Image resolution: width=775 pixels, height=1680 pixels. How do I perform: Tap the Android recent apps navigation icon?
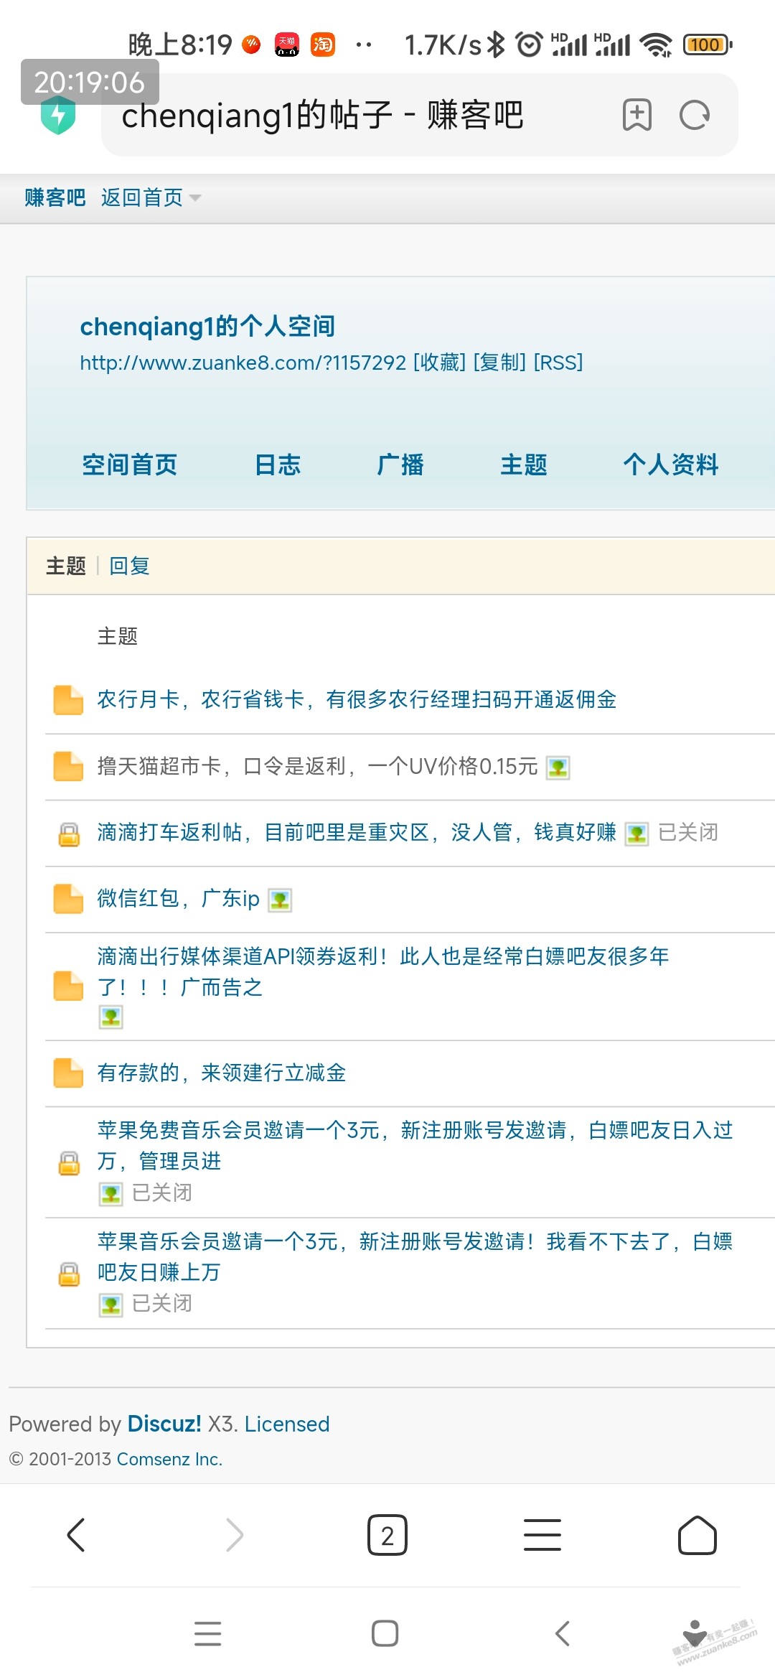(207, 1633)
